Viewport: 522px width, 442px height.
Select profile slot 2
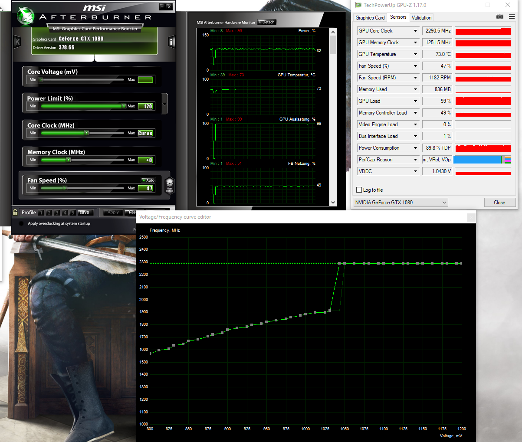coord(49,213)
